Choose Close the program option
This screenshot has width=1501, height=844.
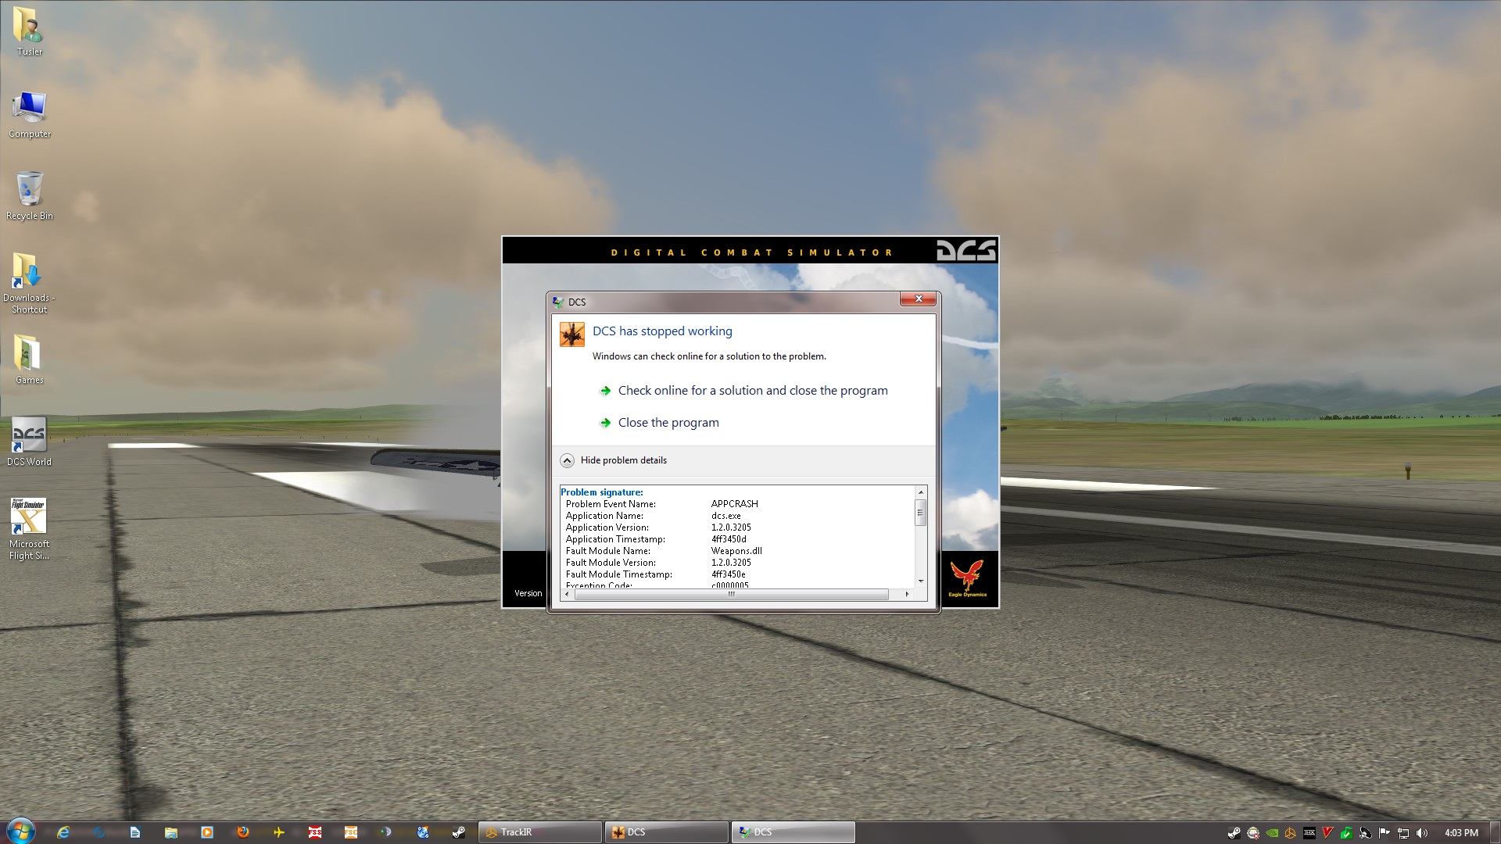coord(660,423)
